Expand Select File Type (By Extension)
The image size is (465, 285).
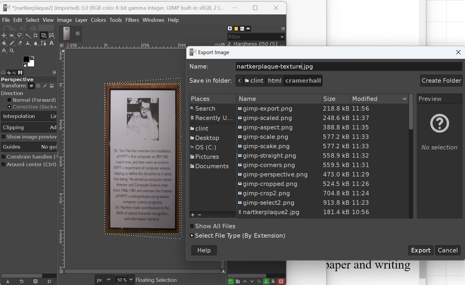pos(192,236)
